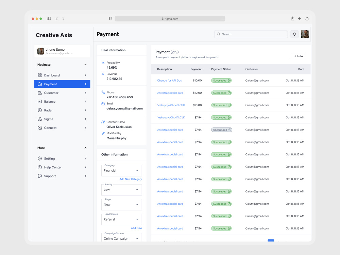Open the Change for API Doc payment

[x=169, y=81]
